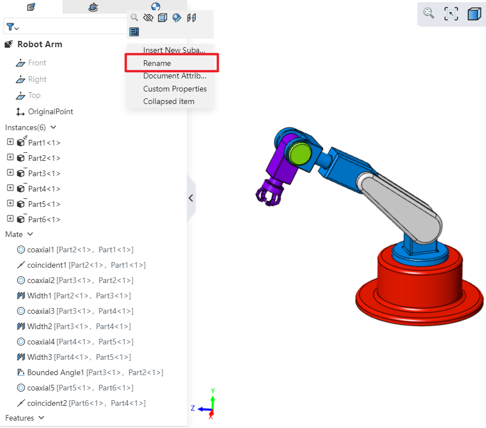Viewport: 486px width, 428px height.
Task: Select the Front plane in tree
Action: pyautogui.click(x=37, y=63)
